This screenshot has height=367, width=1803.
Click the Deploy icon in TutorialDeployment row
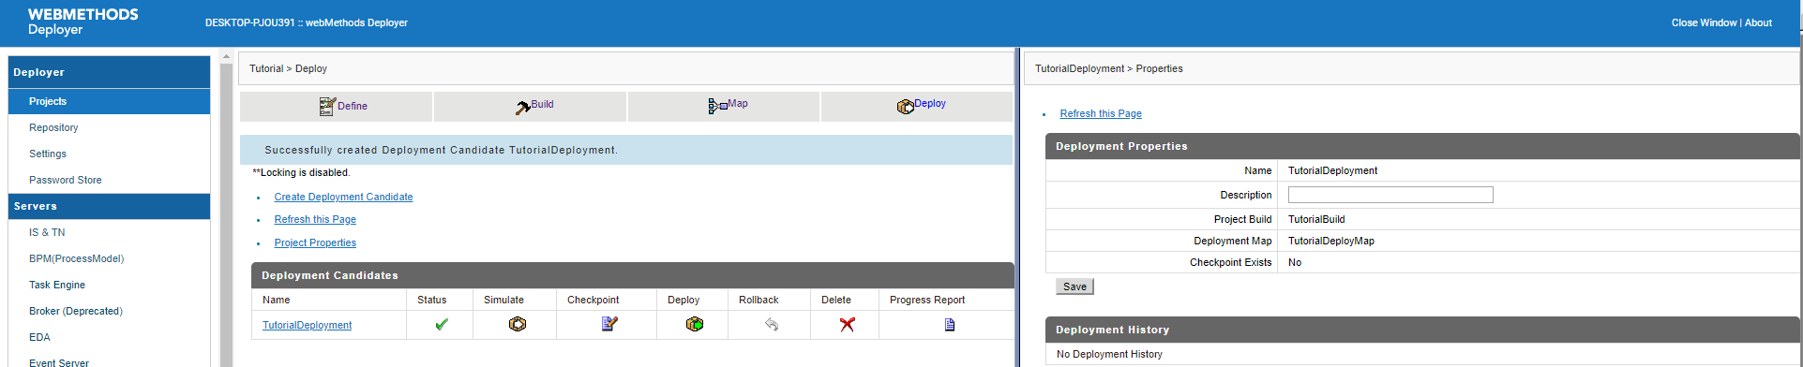[695, 324]
